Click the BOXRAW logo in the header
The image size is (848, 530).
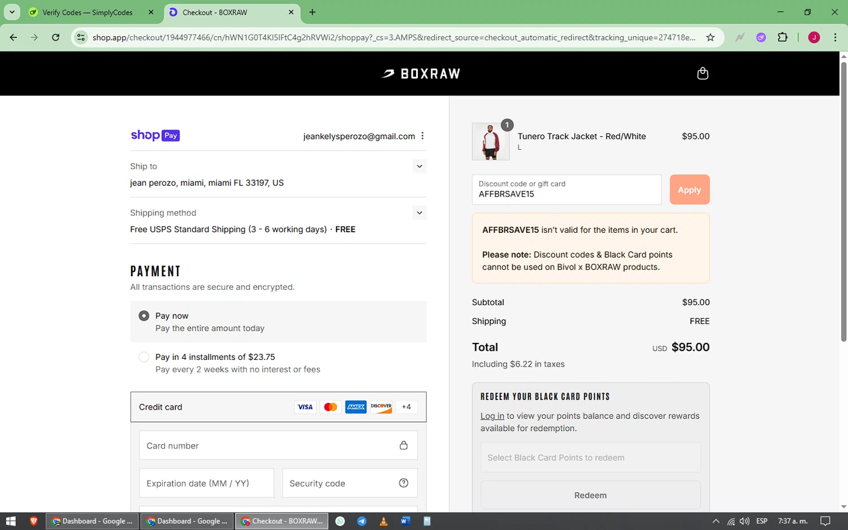[x=421, y=73]
